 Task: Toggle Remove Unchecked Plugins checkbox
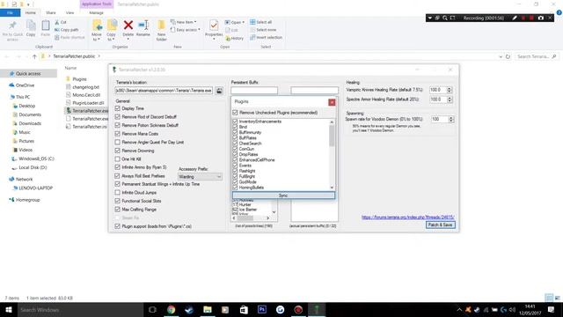pos(235,113)
